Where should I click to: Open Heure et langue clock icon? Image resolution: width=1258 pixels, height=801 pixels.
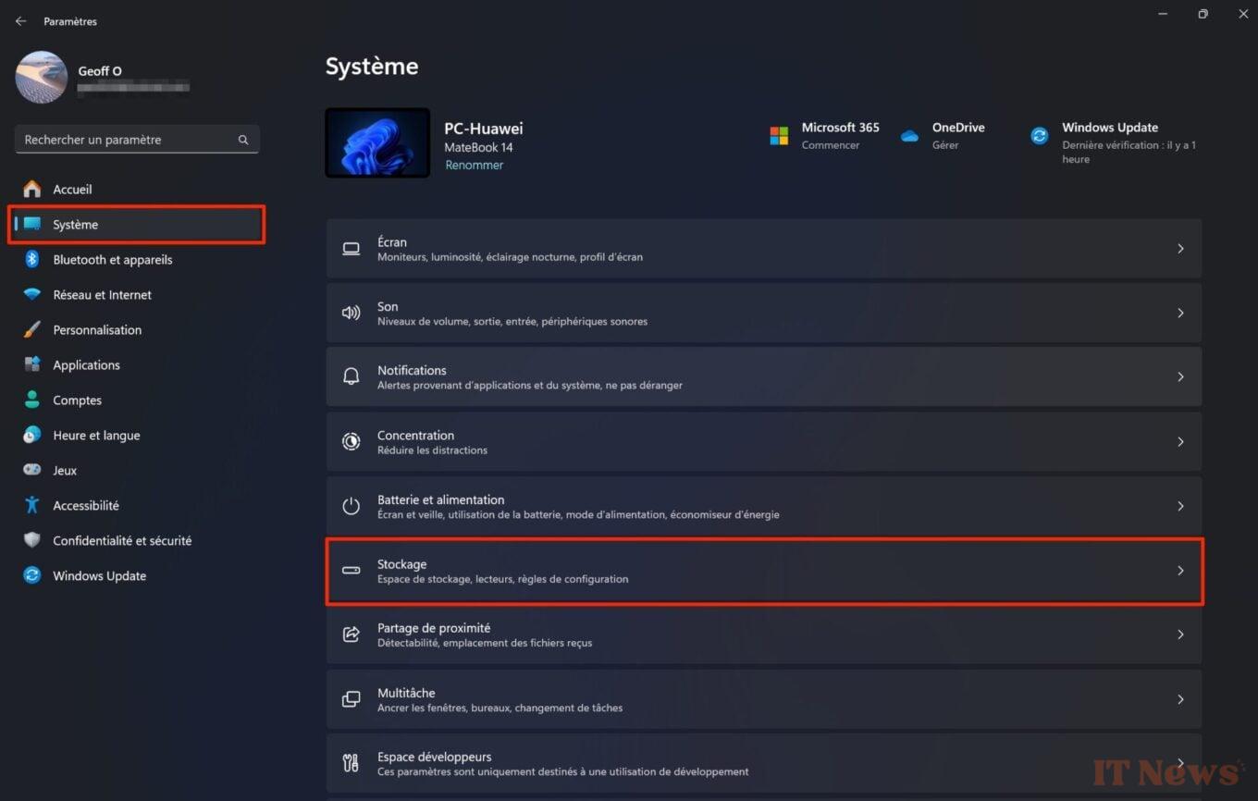coord(31,435)
